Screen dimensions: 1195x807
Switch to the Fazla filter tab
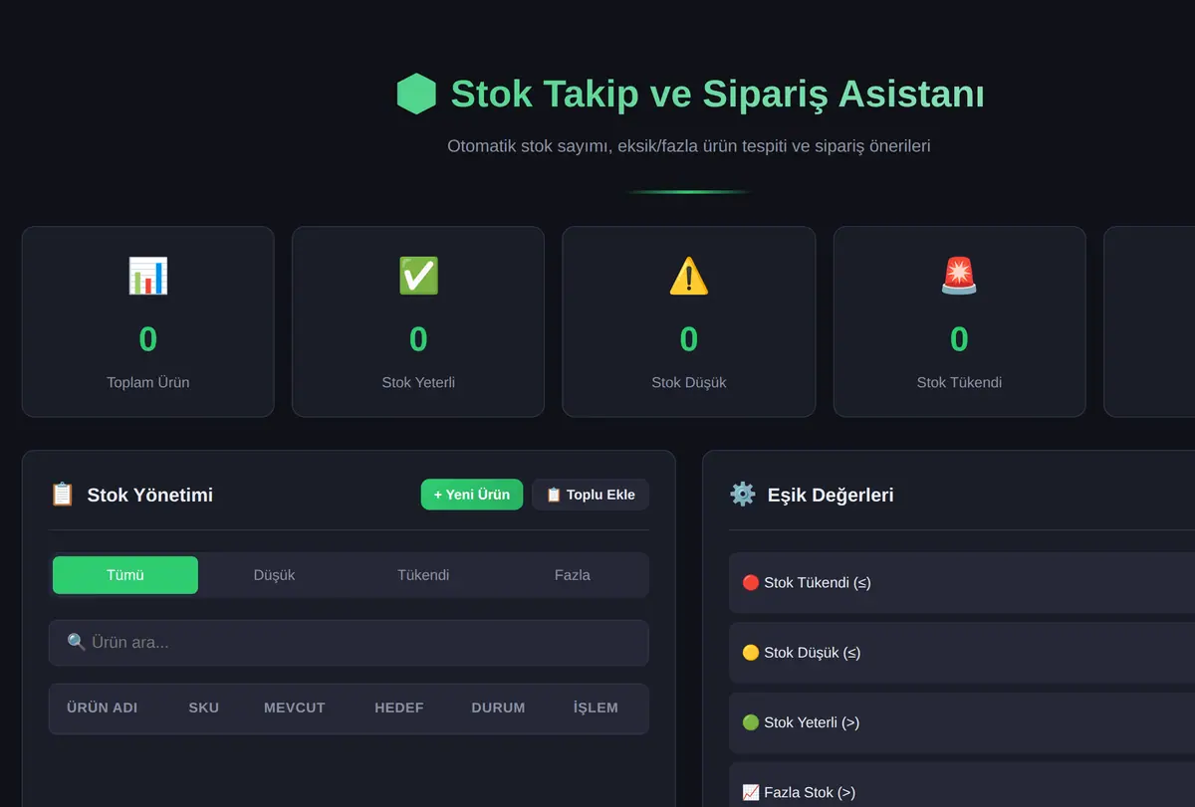coord(573,575)
